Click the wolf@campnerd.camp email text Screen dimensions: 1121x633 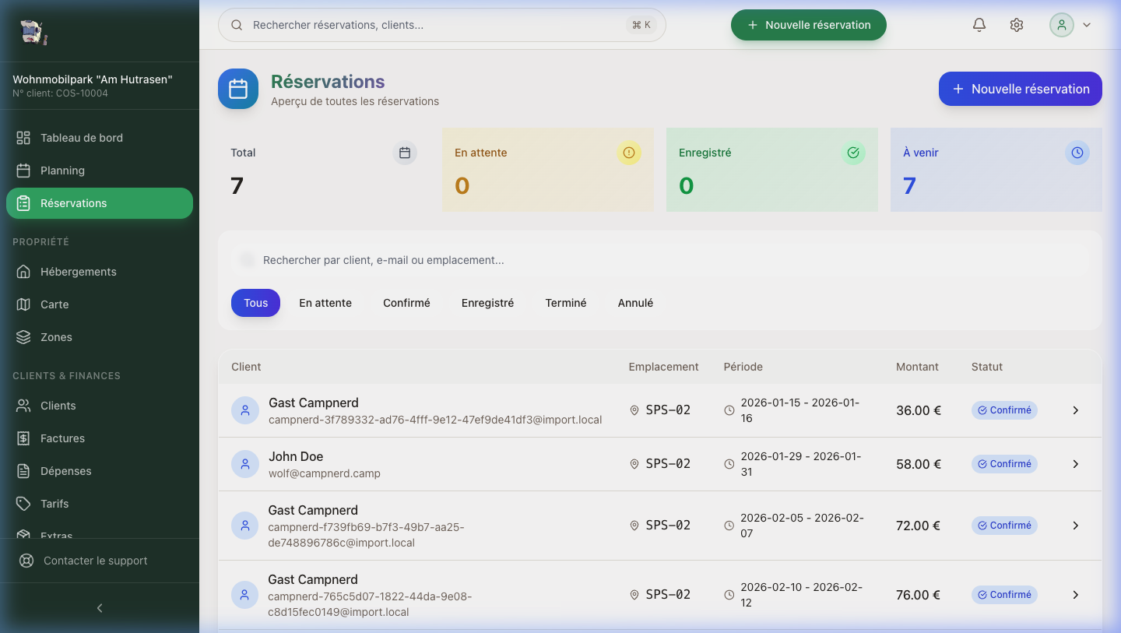click(x=325, y=473)
